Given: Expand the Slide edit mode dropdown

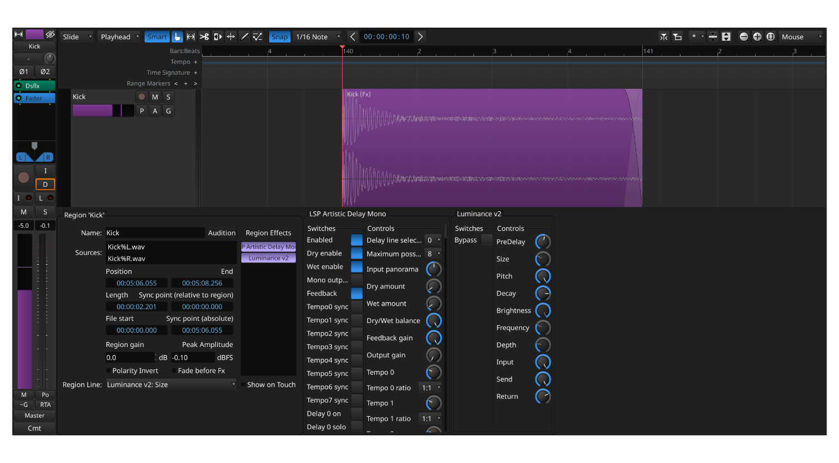Looking at the screenshot, I should tap(77, 36).
